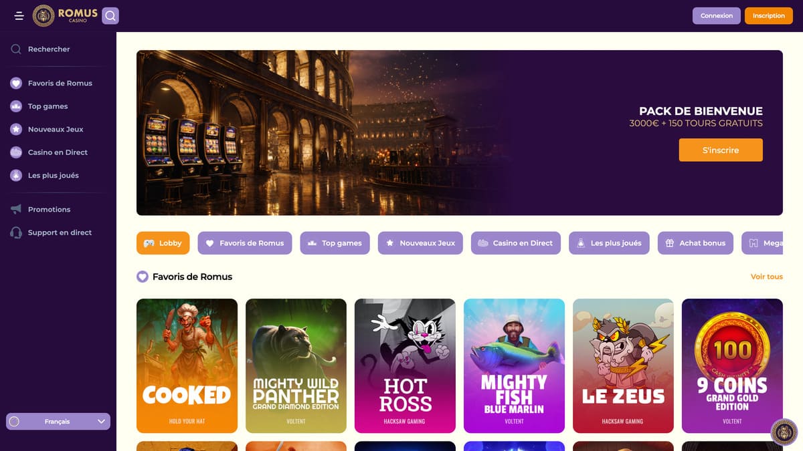Click the round icon in the language selector

point(15,422)
